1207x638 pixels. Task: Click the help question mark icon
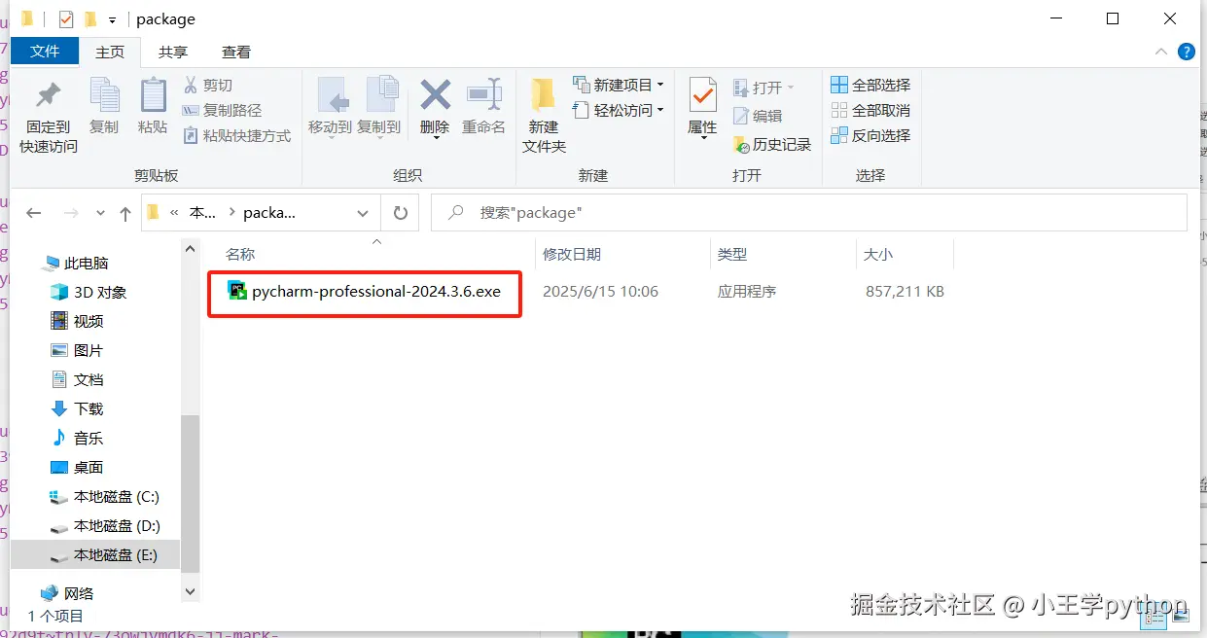point(1187,52)
